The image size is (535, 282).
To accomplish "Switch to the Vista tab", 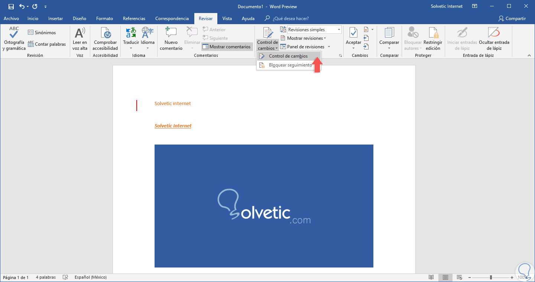I will tap(227, 19).
